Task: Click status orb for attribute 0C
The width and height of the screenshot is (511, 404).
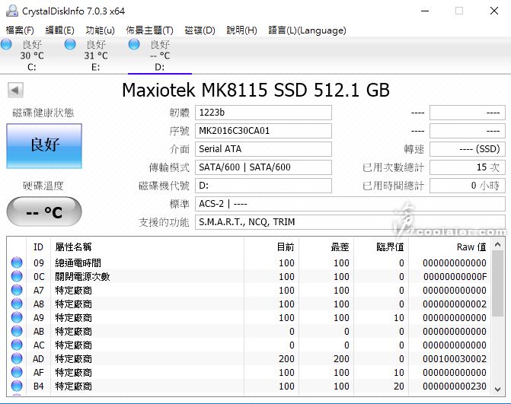Action: (17, 276)
